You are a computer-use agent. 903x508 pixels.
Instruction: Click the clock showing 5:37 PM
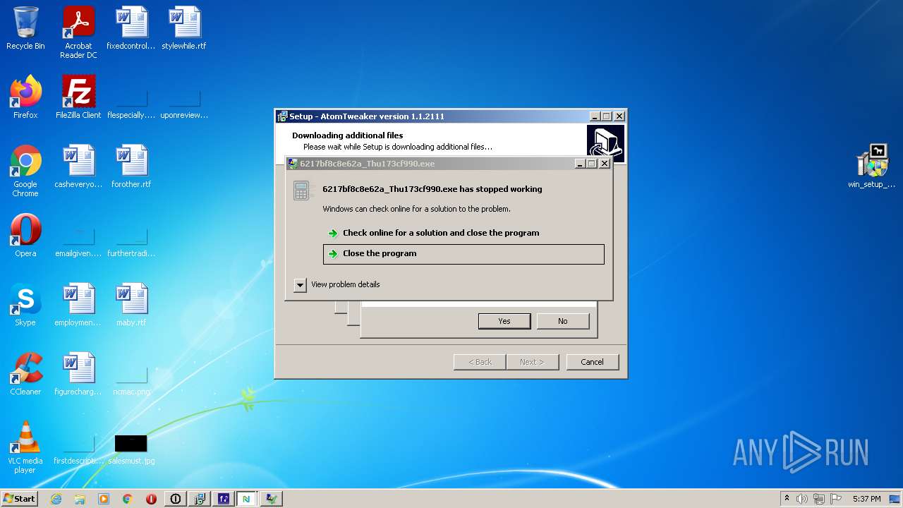coord(866,499)
